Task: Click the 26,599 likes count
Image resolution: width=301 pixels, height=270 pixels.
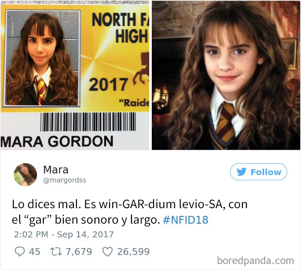Action: [133, 252]
